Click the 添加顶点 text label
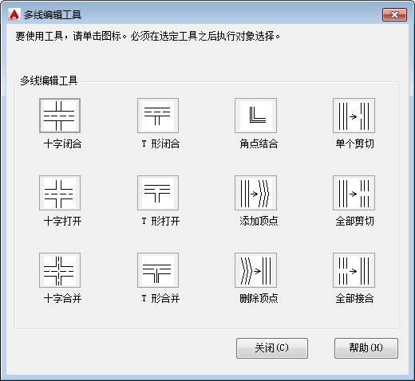Viewport: 415px width, 381px height. [259, 222]
